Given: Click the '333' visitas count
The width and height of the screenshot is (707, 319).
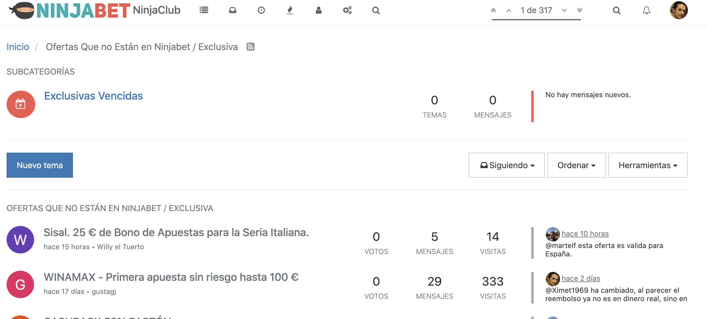Looking at the screenshot, I should 493,281.
